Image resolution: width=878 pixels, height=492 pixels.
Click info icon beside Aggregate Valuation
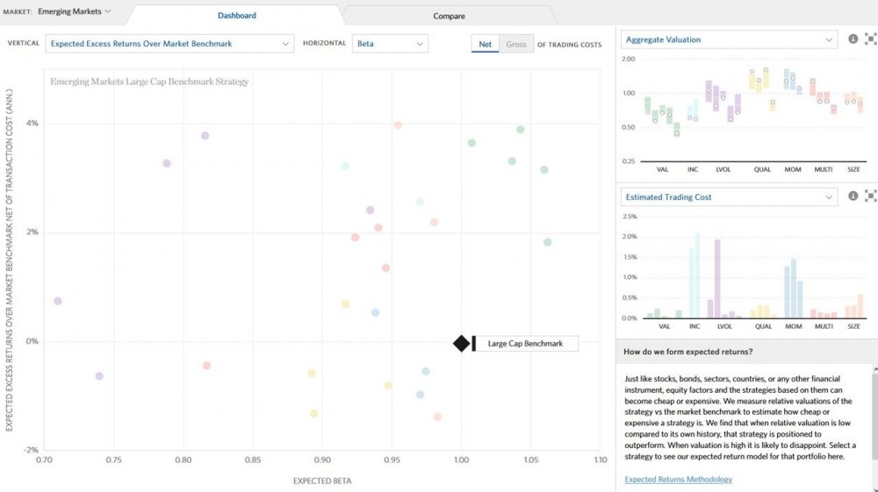(x=853, y=39)
